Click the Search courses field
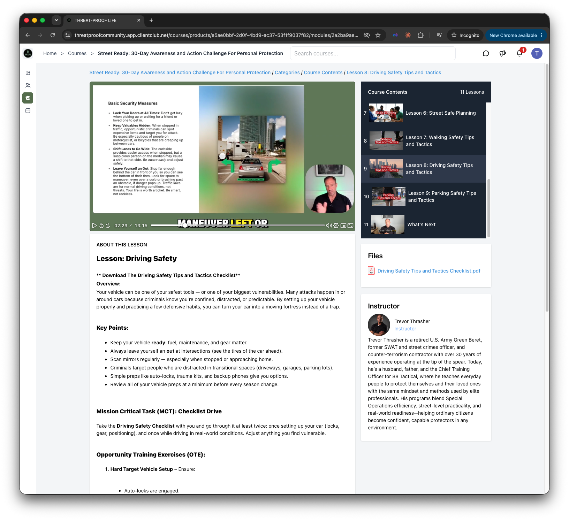 pyautogui.click(x=373, y=53)
